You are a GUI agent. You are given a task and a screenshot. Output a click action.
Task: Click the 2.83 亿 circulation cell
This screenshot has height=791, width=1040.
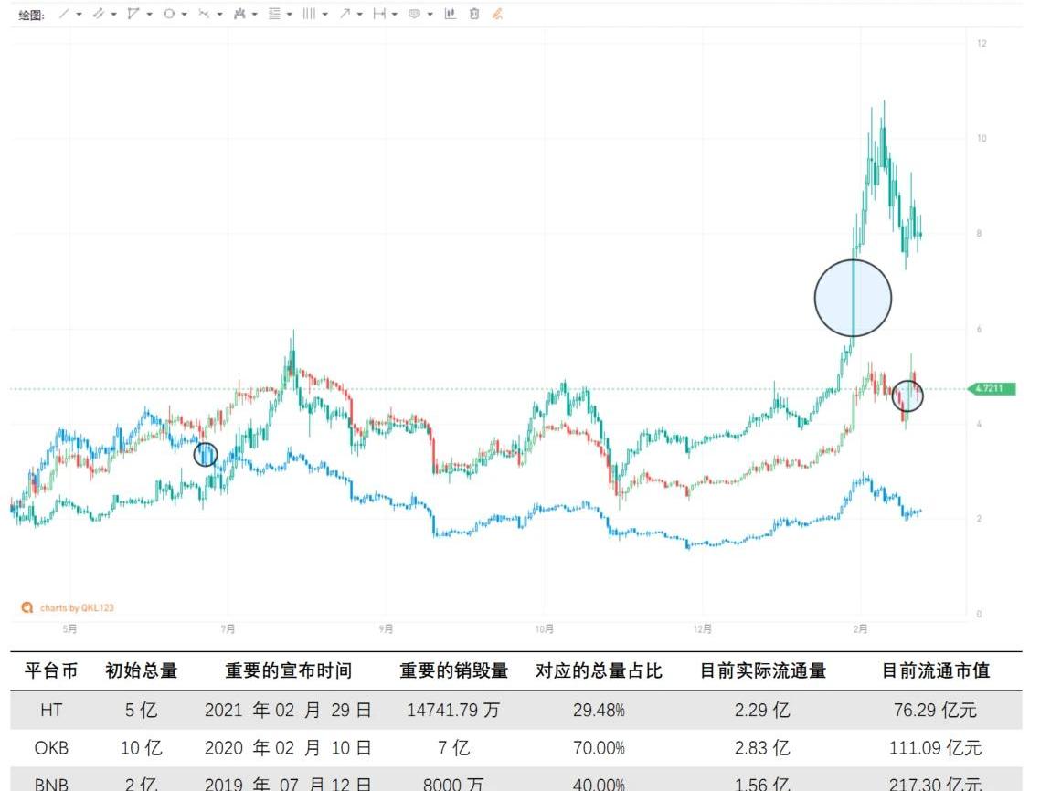point(763,748)
